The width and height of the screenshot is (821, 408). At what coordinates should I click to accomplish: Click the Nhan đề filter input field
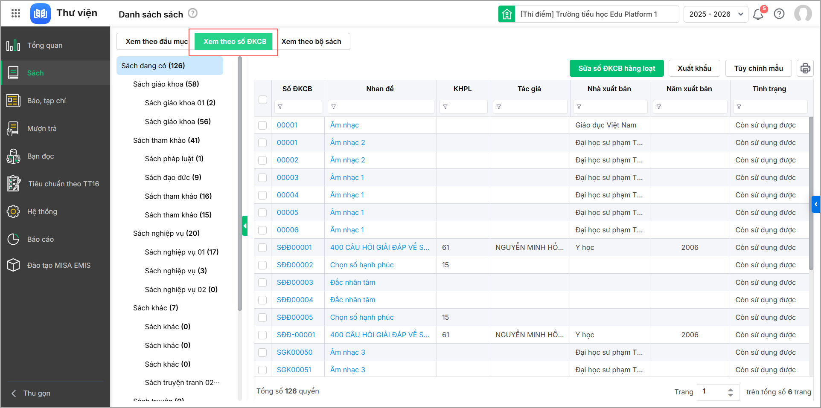pyautogui.click(x=381, y=107)
